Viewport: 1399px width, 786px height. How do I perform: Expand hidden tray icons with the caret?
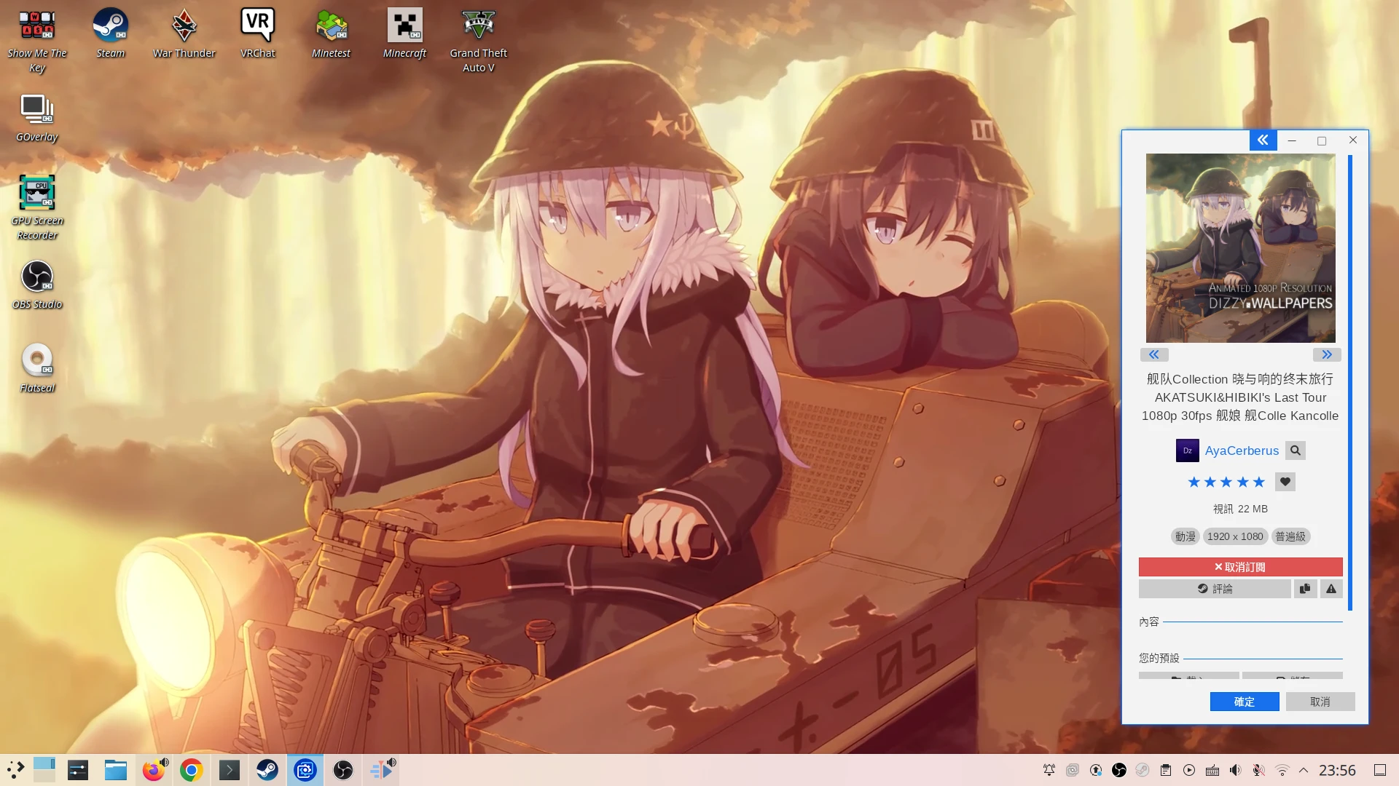click(x=1304, y=769)
